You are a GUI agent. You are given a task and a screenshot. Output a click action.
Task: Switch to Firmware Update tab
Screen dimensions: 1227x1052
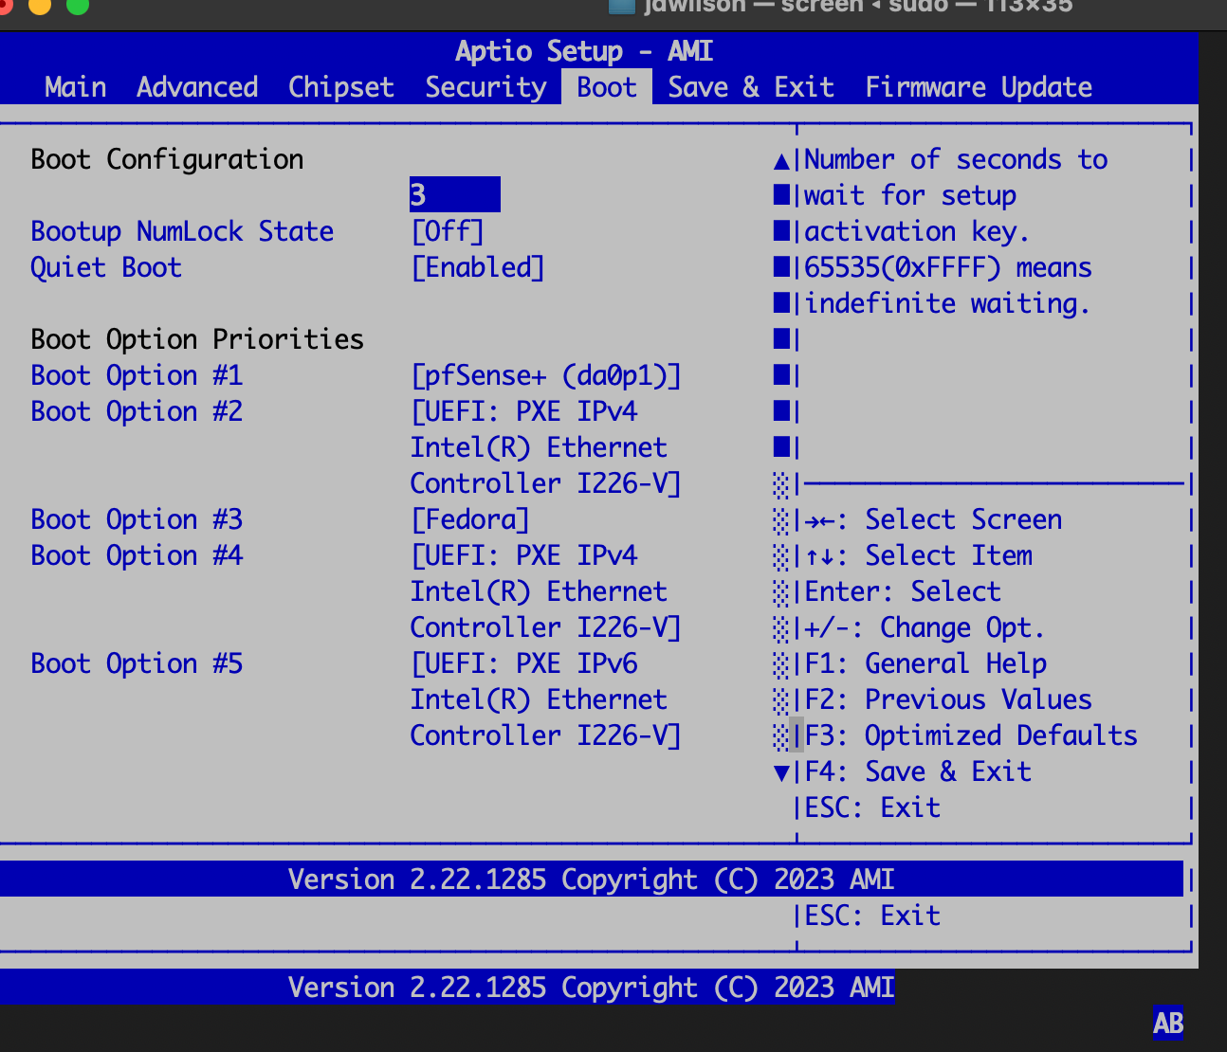click(979, 87)
